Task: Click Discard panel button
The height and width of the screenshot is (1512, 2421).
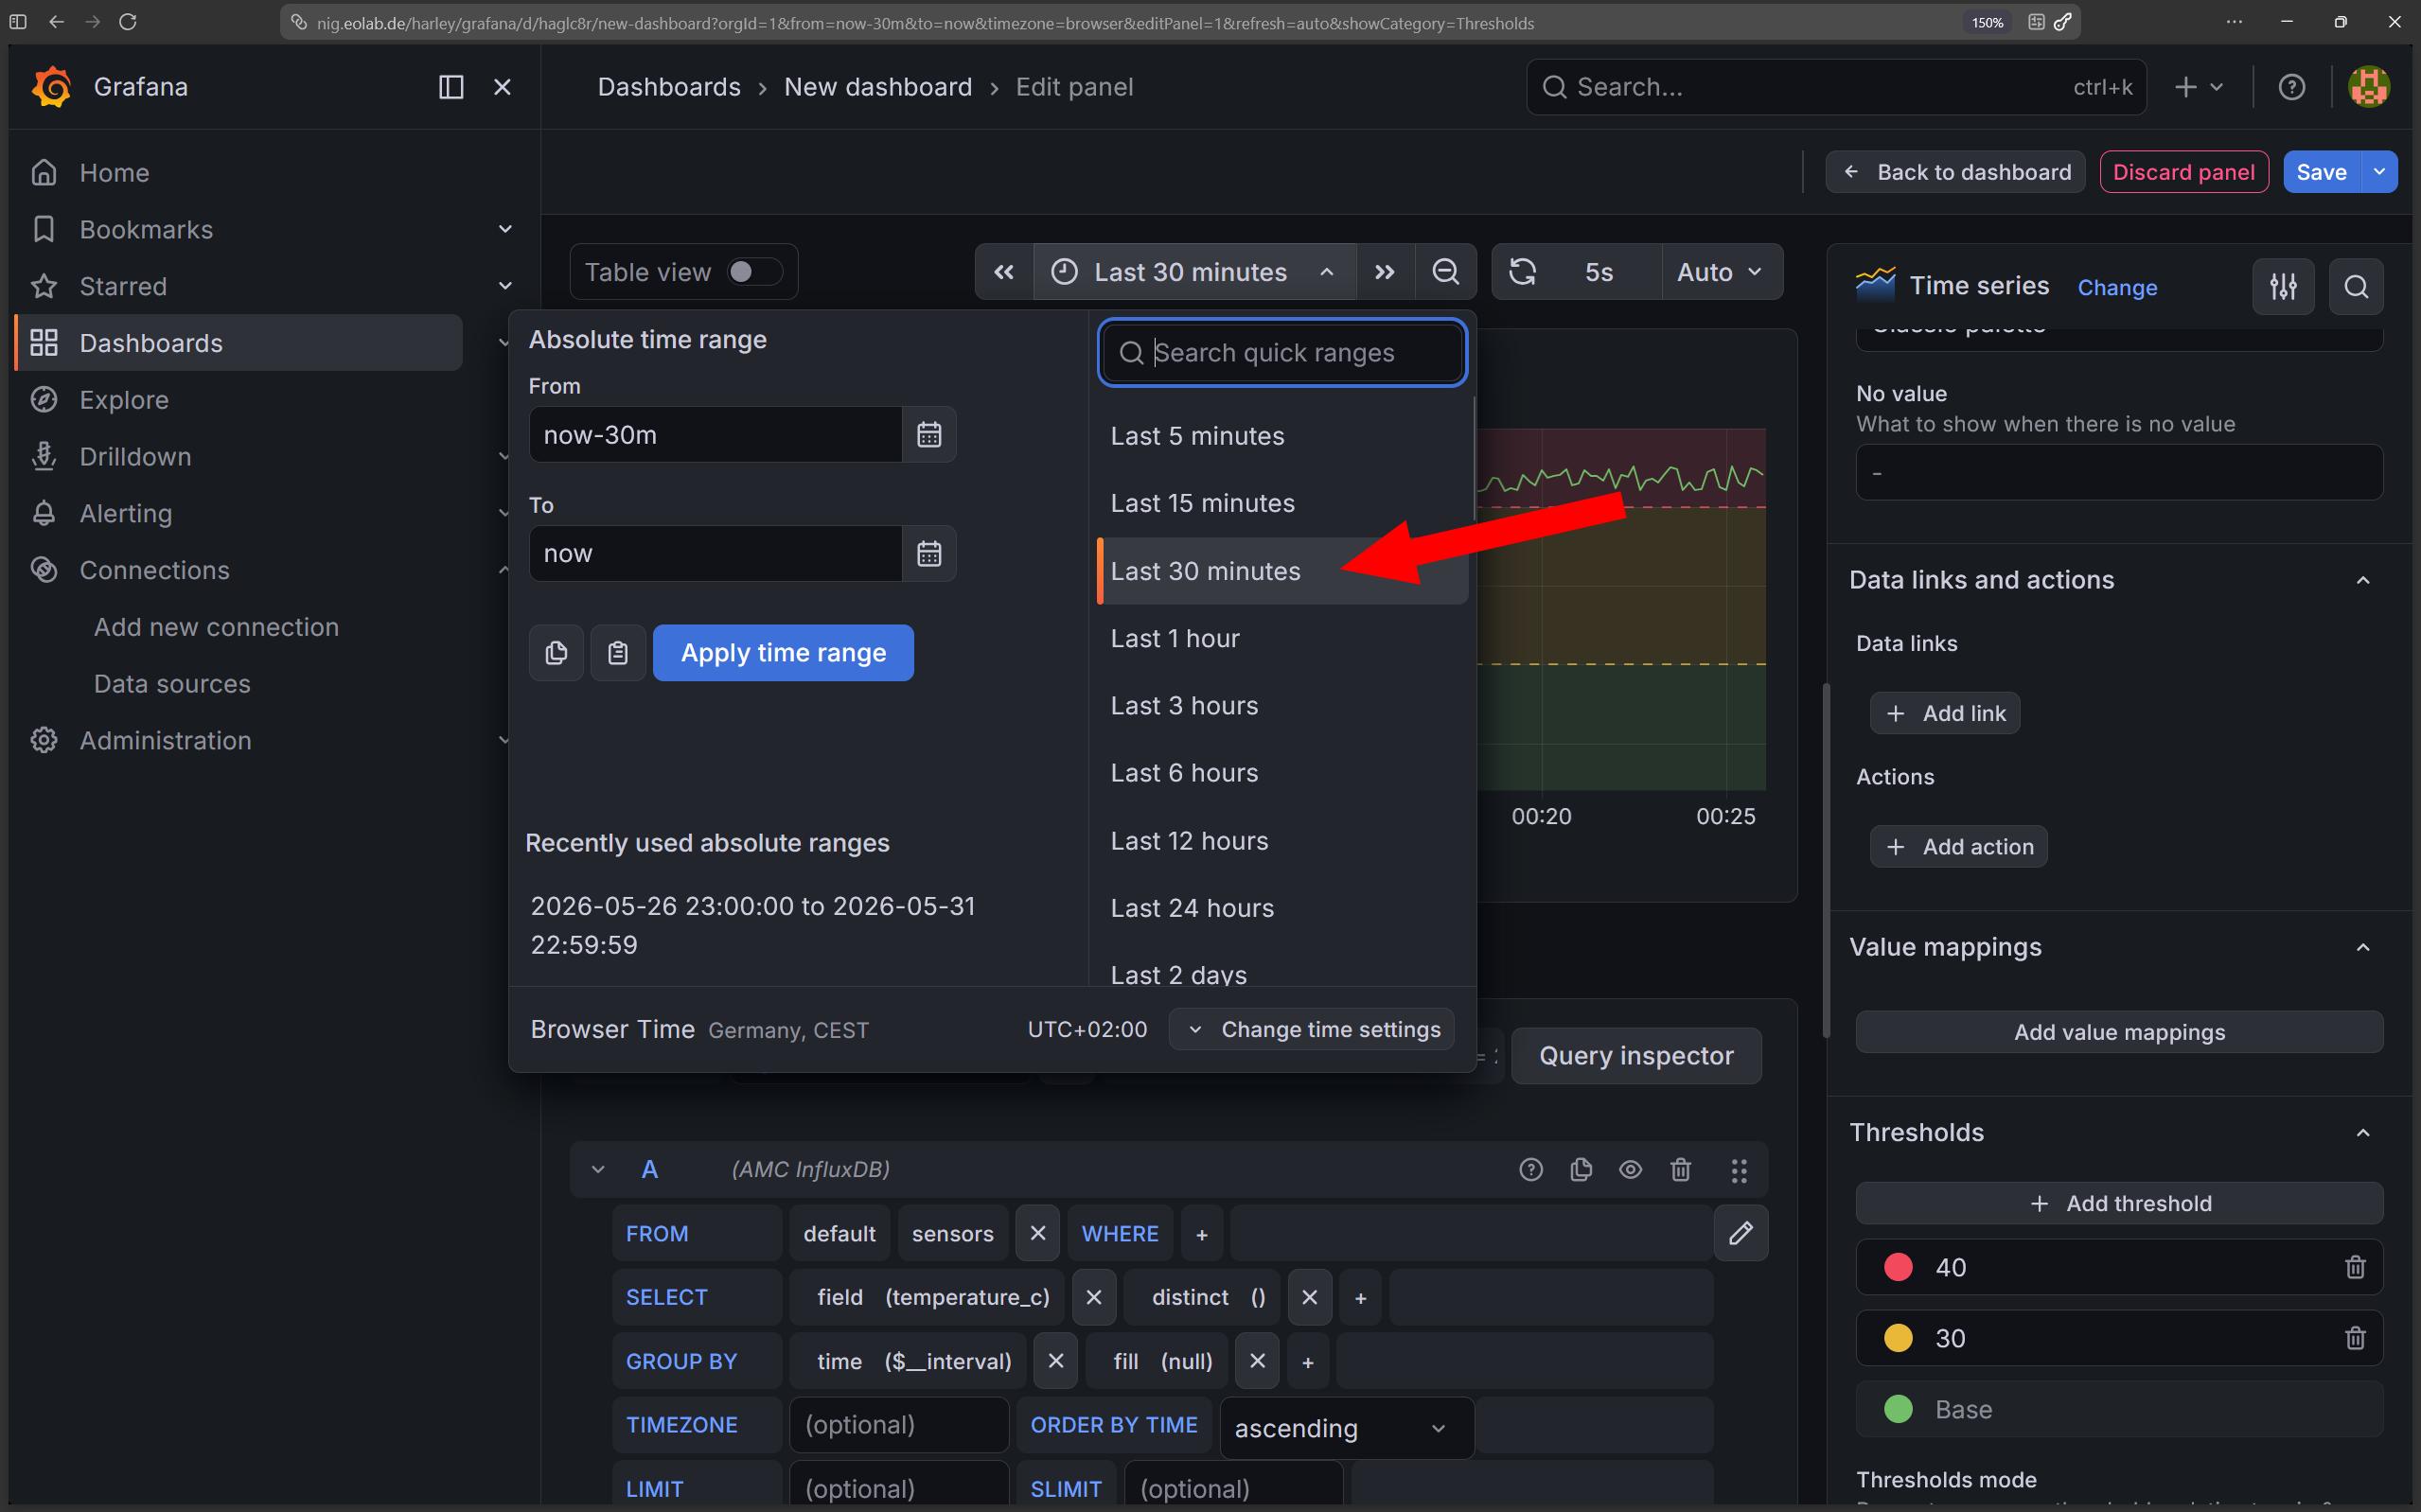Action: click(2184, 172)
